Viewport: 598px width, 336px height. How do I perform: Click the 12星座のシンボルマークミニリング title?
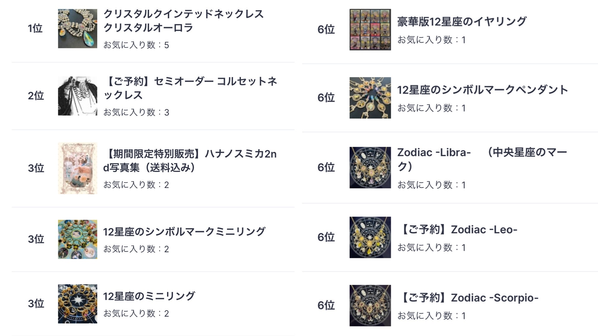click(184, 232)
